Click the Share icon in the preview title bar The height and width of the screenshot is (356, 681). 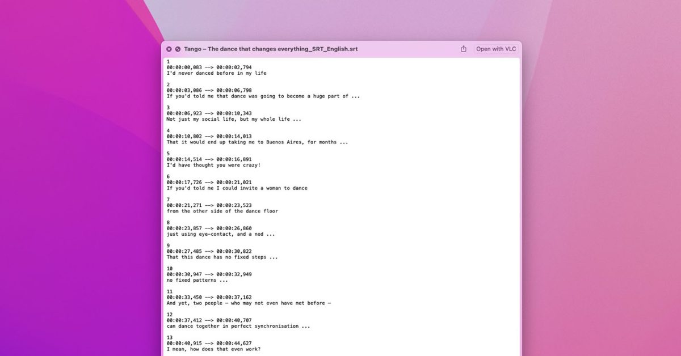point(464,49)
